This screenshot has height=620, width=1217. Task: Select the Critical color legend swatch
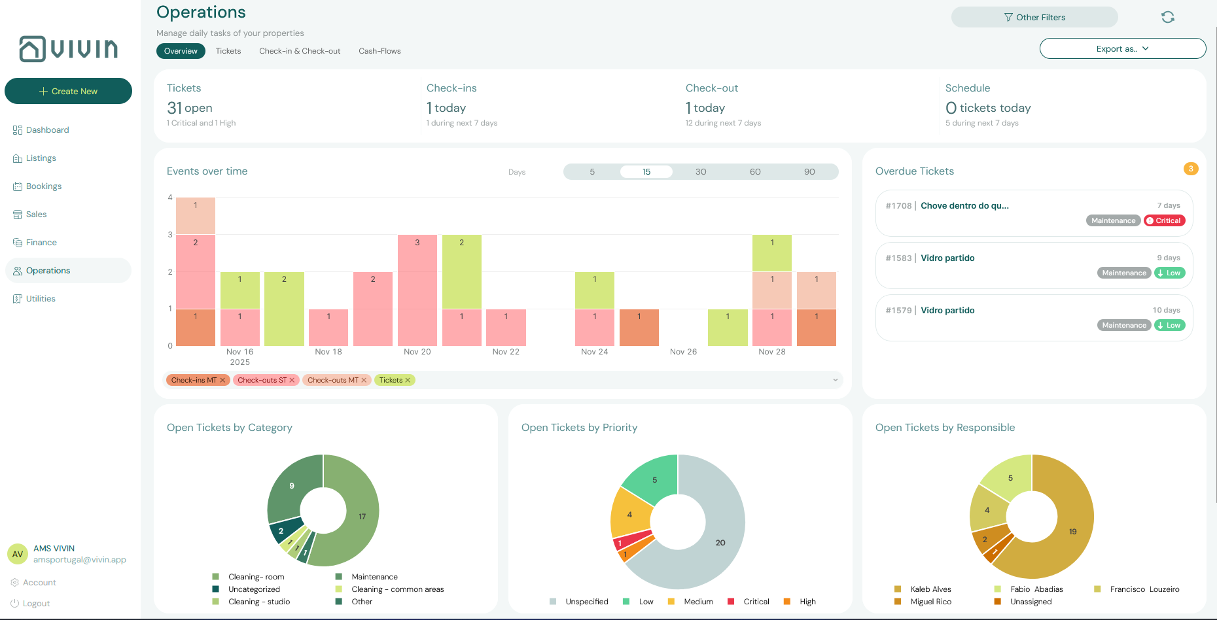732,601
